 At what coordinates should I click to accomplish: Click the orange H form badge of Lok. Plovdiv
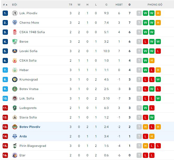click(x=158, y=13)
